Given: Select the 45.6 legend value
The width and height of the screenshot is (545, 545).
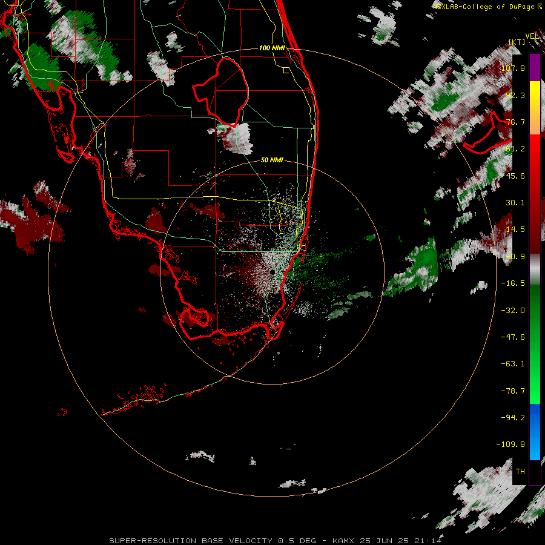Looking at the screenshot, I should pyautogui.click(x=515, y=176).
